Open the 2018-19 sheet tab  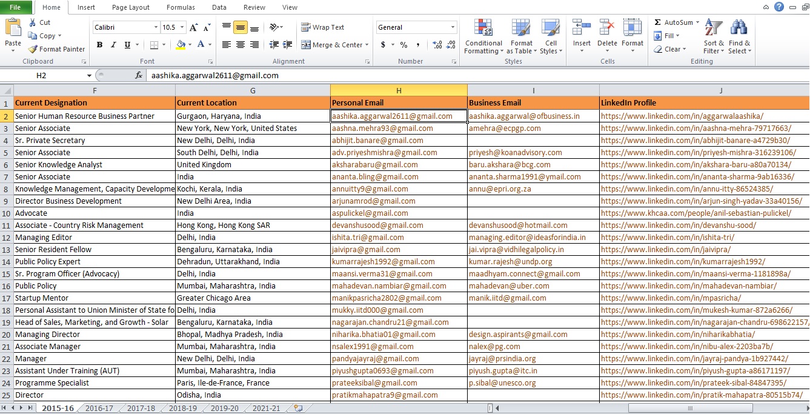(x=182, y=409)
